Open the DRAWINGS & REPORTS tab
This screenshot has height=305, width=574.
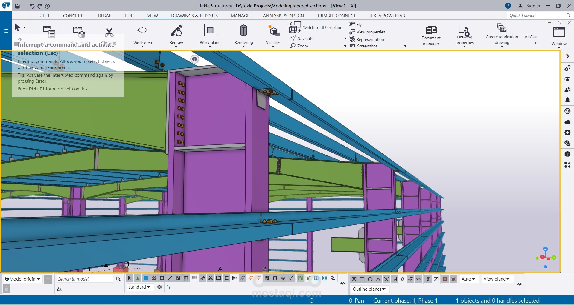[194, 16]
